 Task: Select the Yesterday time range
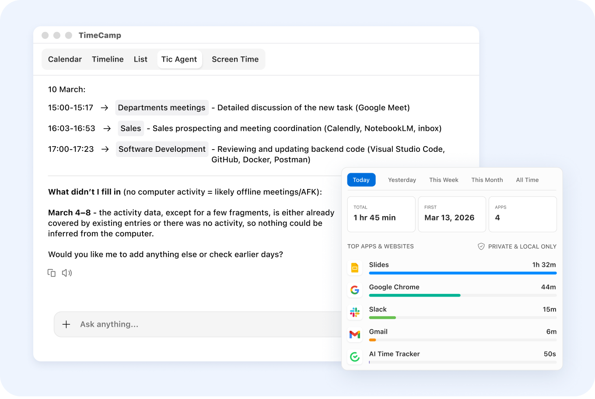402,180
